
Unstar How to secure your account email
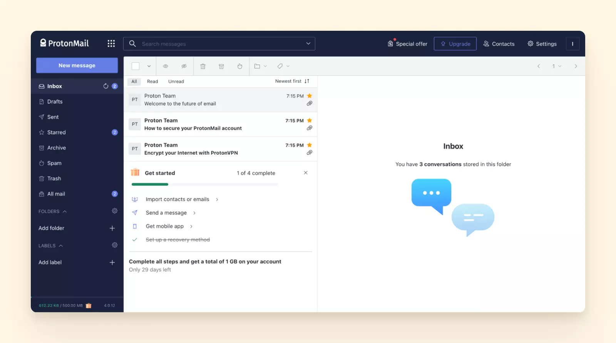click(x=310, y=120)
